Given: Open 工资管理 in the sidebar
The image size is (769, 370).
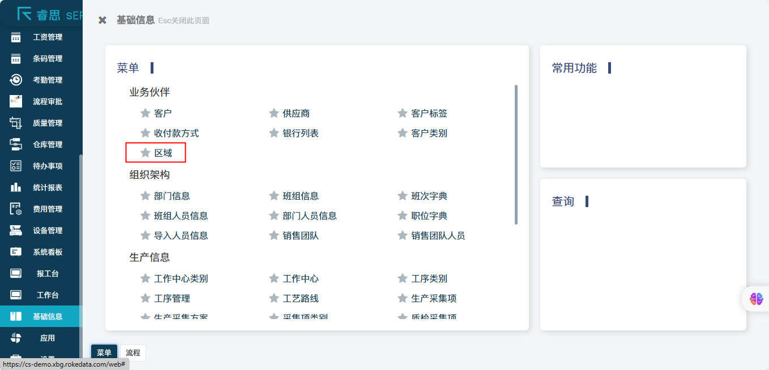Looking at the screenshot, I should click(48, 37).
